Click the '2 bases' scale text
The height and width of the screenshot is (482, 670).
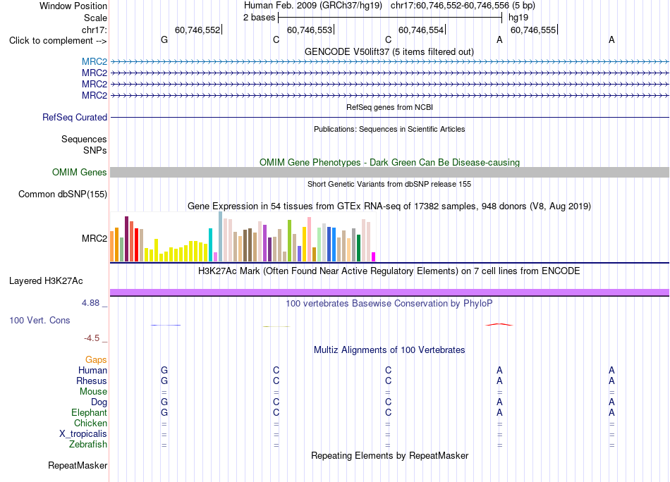[260, 18]
